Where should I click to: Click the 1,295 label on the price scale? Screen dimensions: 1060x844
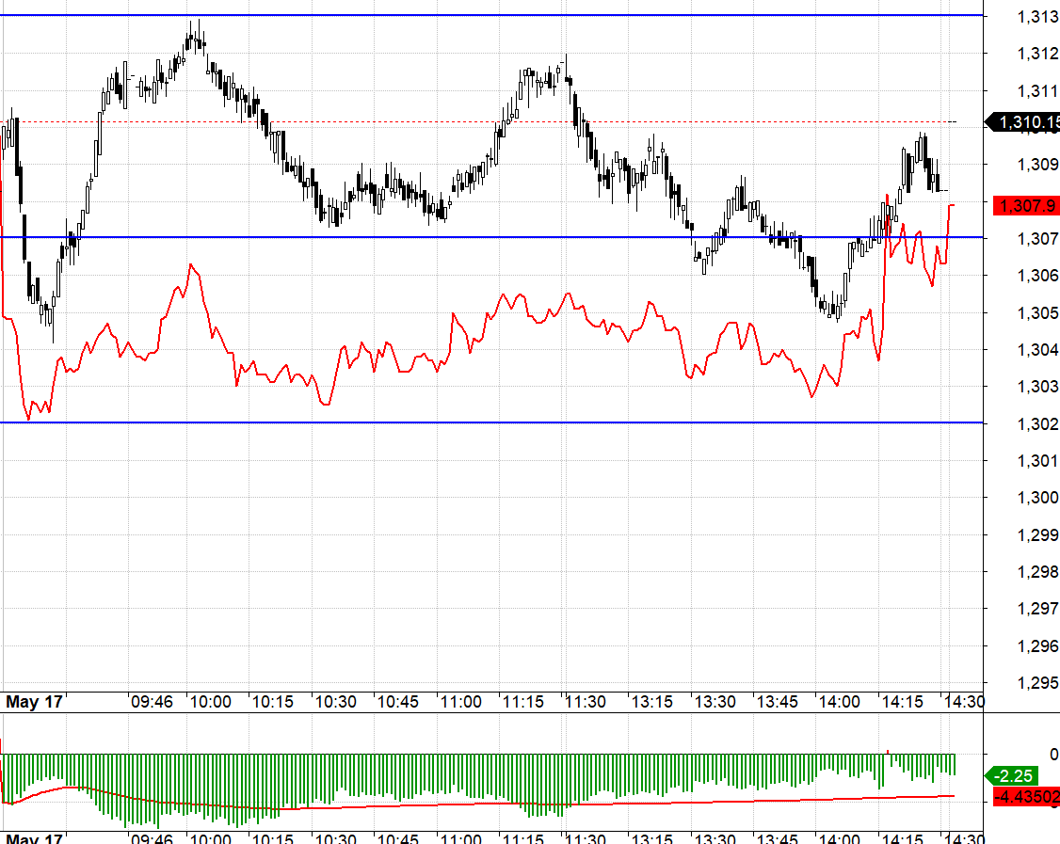pyautogui.click(x=1037, y=683)
